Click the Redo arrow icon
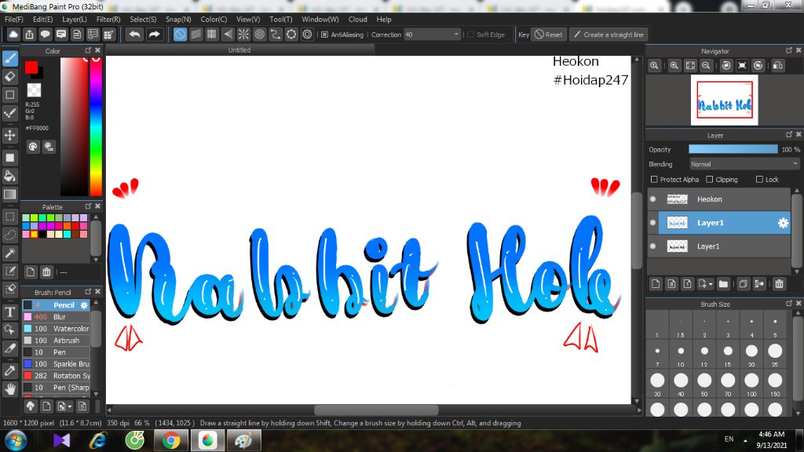804x452 pixels. (x=154, y=35)
